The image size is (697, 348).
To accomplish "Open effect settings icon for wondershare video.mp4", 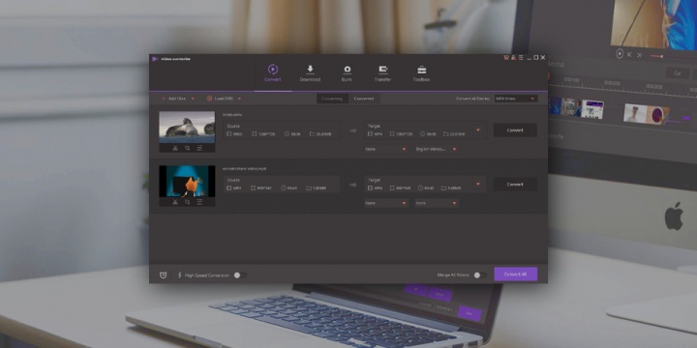I will (x=199, y=202).
